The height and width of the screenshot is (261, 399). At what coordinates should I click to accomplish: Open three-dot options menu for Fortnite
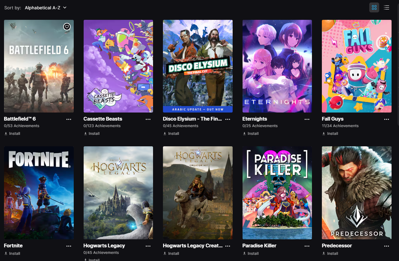[69, 246]
